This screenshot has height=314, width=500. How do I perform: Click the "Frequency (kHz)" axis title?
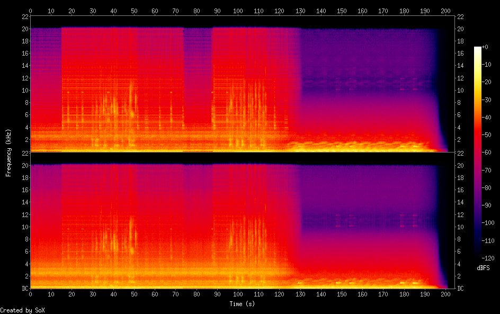[x=8, y=152]
